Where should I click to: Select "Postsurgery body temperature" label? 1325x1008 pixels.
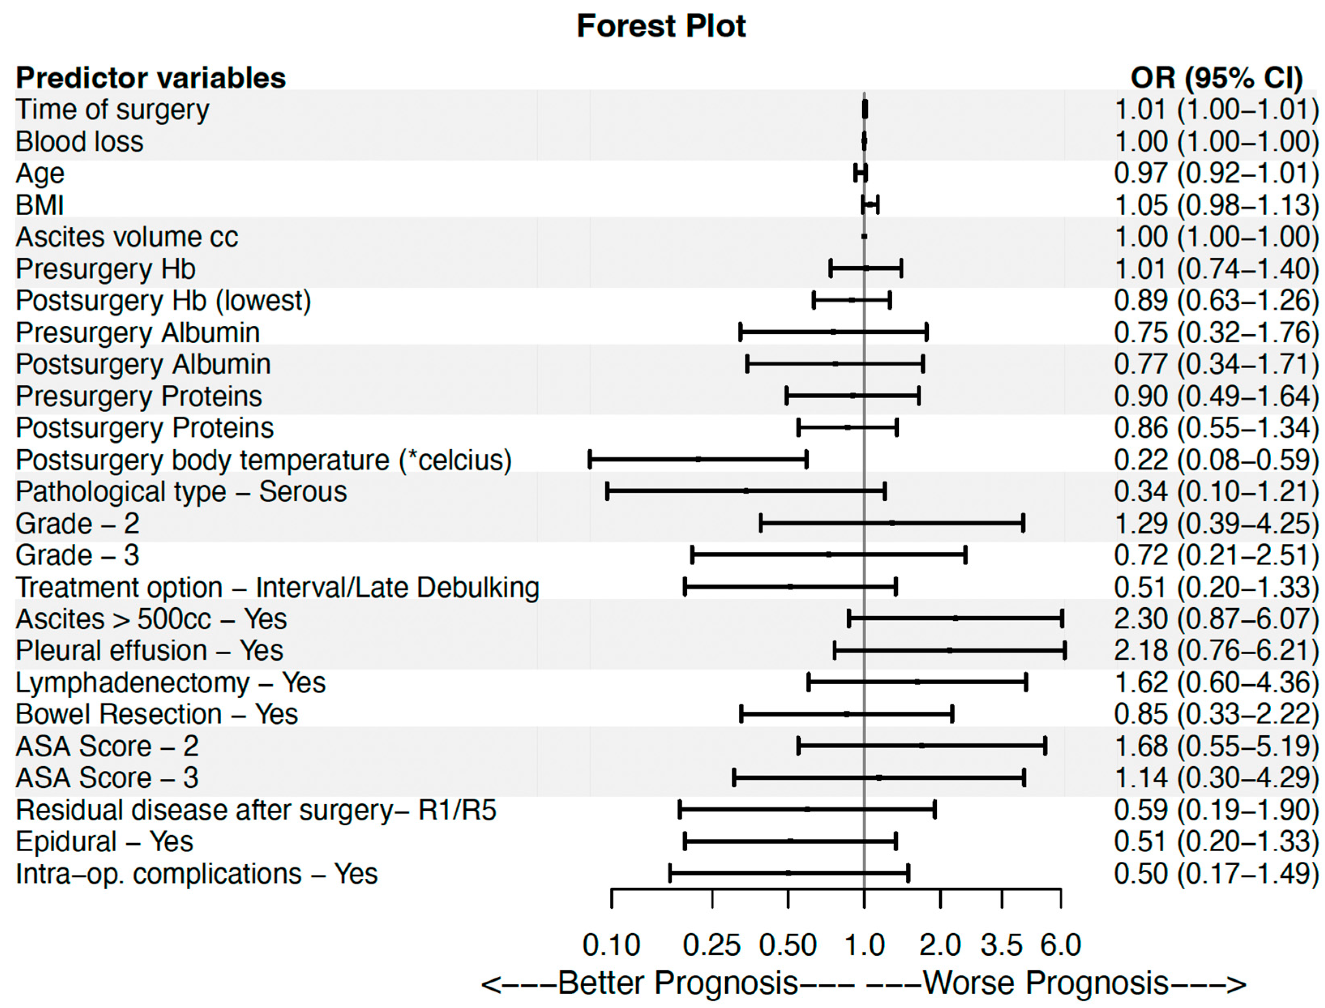tap(263, 461)
